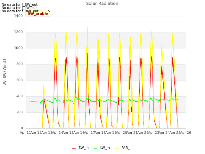Image resolution: width=205 pixels, height=154 pixels.
Task: Click the y-axis label LW, SW (W/m2)
Action: coord(4,72)
